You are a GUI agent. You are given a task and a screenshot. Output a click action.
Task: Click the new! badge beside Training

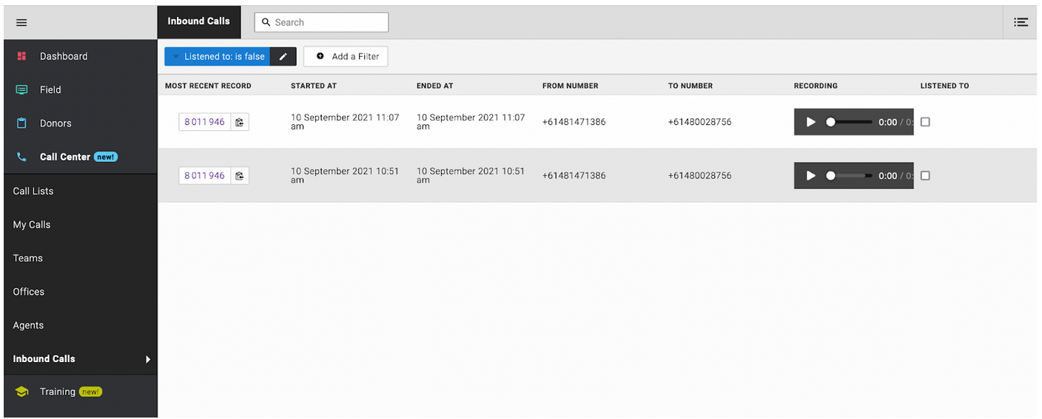[x=90, y=392]
